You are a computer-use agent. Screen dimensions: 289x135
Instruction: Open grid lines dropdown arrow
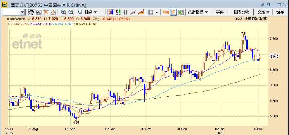point(157,12)
